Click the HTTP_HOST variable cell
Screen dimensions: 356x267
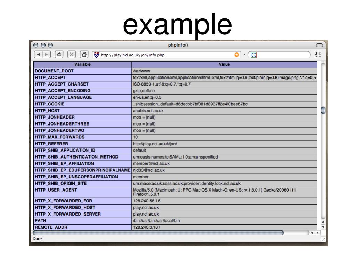coord(82,111)
